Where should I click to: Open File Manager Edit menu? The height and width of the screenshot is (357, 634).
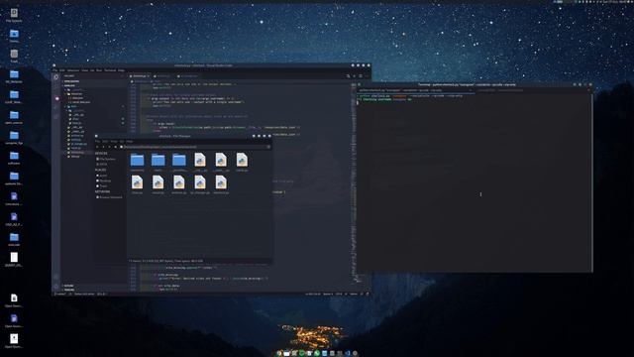click(x=105, y=141)
